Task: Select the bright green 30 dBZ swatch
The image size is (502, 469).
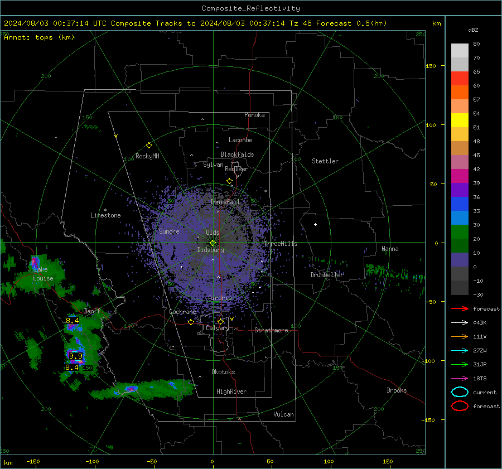Action: click(x=460, y=232)
